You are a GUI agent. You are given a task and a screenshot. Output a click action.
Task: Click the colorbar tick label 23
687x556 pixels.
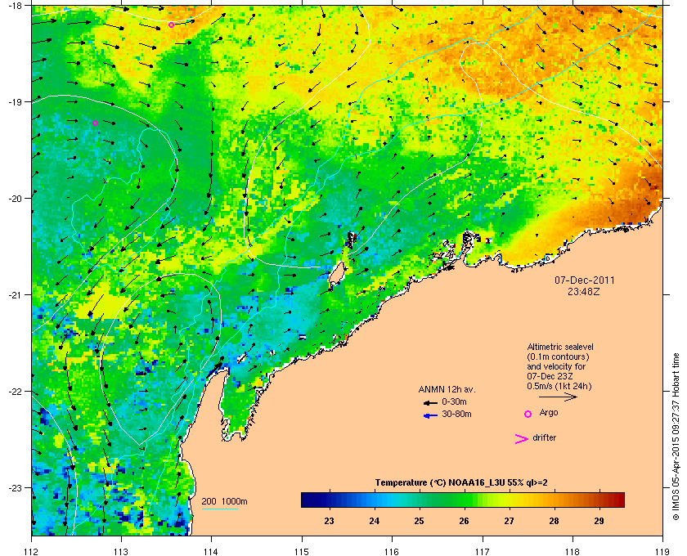[329, 521]
